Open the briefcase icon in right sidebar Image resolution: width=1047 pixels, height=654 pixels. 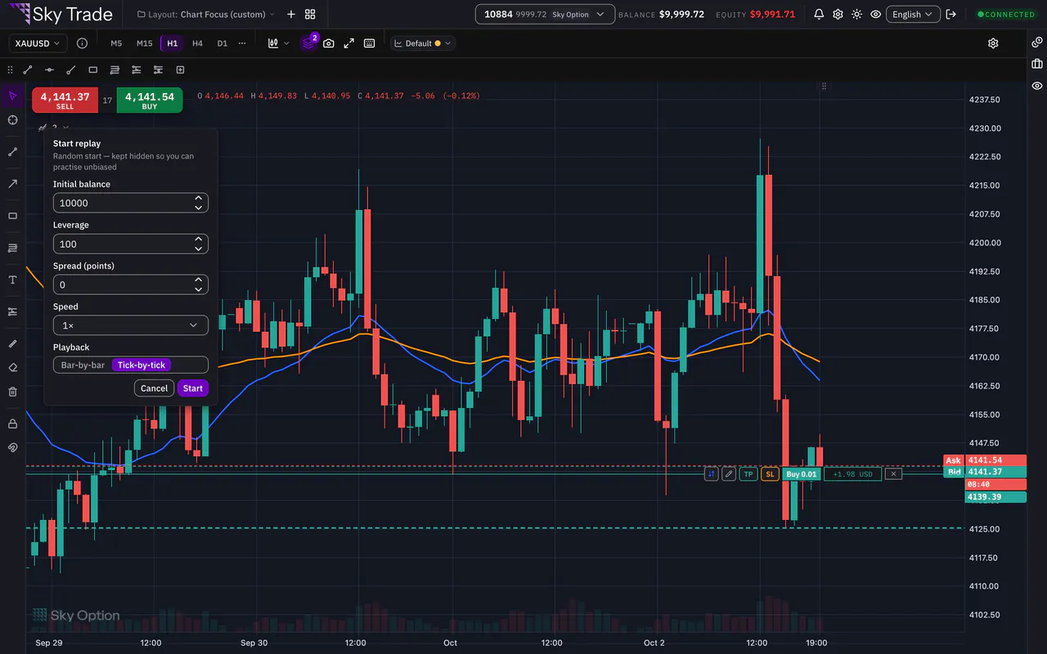click(x=1037, y=64)
